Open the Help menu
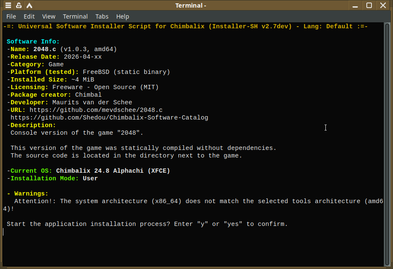 [x=123, y=16]
